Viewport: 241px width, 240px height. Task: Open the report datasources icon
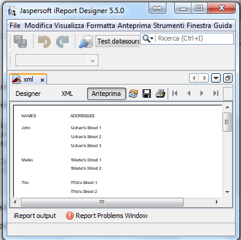86,41
